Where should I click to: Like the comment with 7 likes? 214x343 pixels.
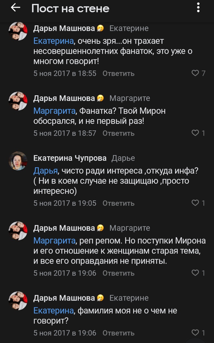click(x=195, y=73)
